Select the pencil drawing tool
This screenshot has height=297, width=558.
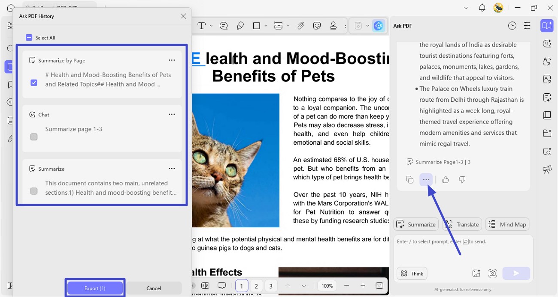240,26
